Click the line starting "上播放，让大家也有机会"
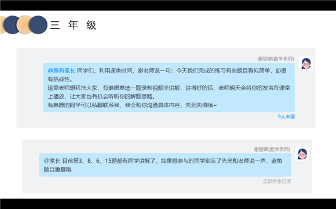 pos(101,96)
